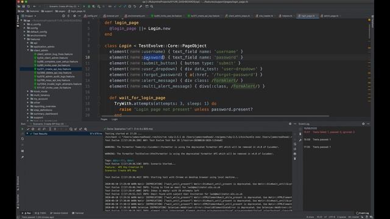Open the TODO tool window button

[x=41, y=213]
